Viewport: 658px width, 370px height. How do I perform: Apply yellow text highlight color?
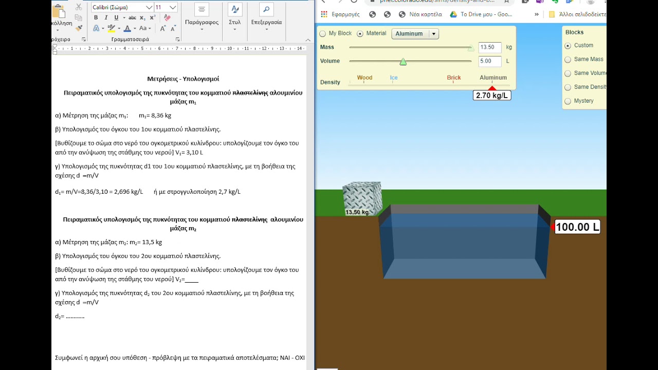[111, 29]
